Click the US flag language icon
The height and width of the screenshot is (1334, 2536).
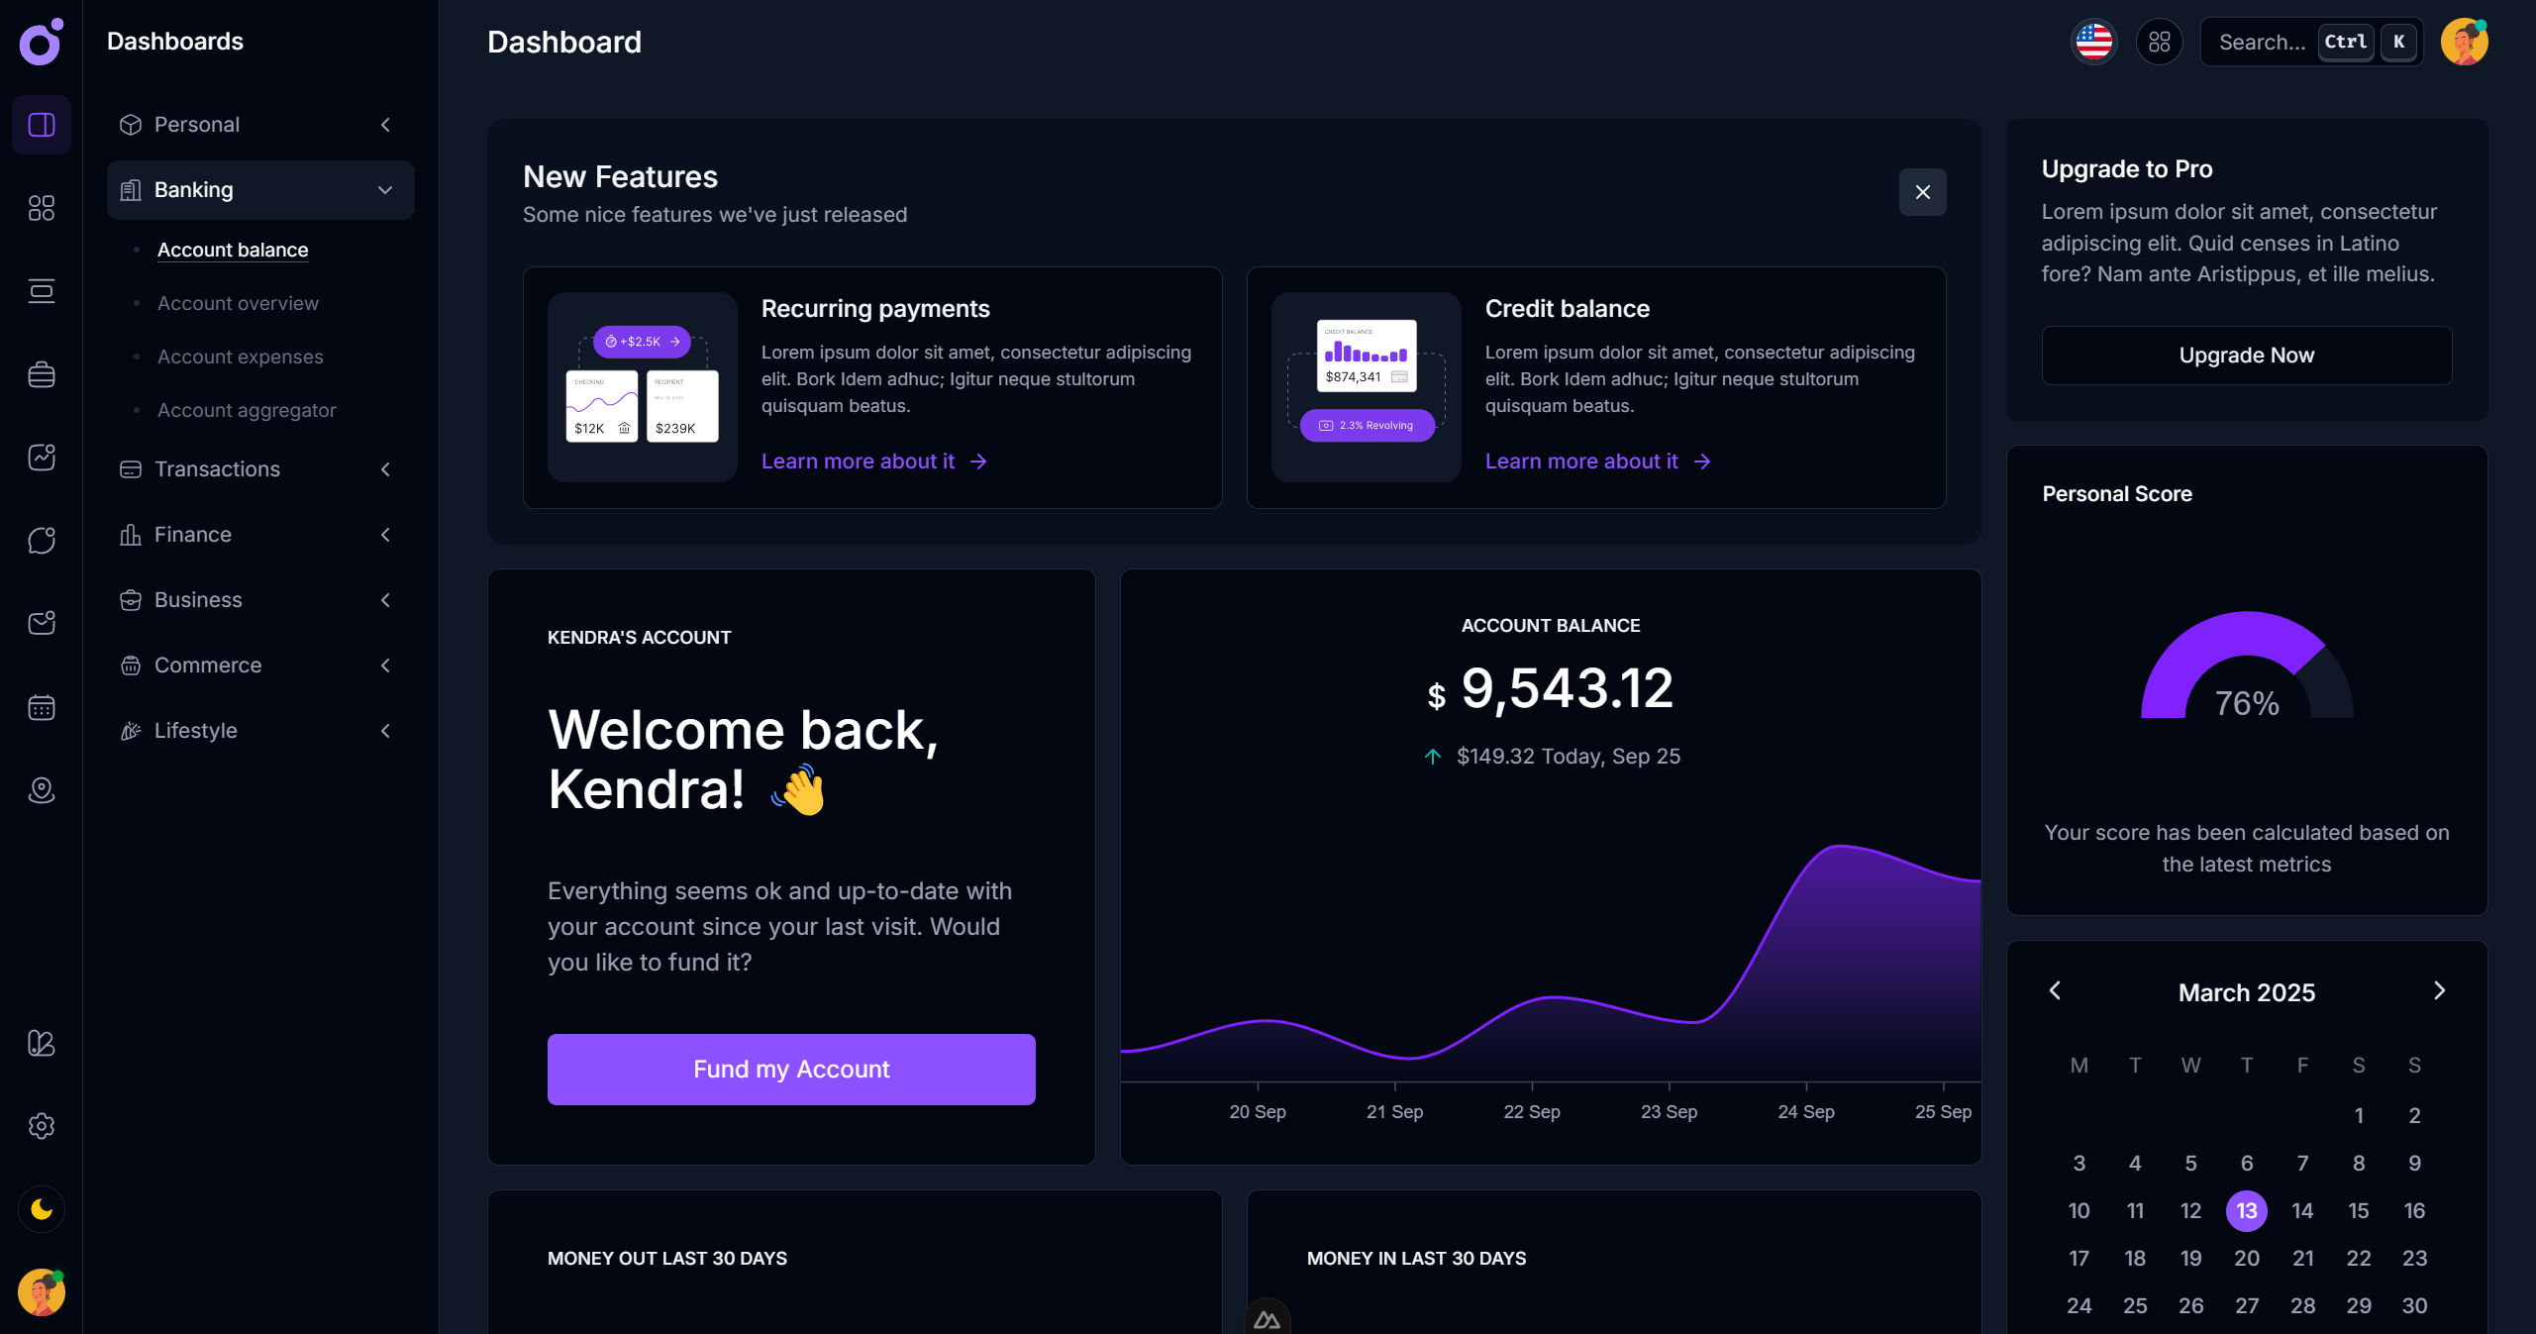(2093, 41)
